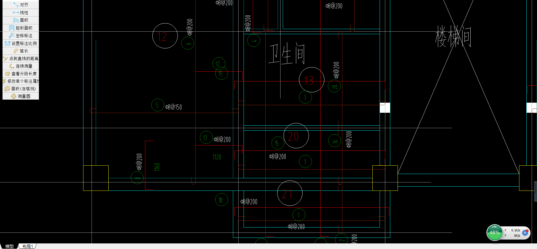Activate the 测量圆 measure circle tool

click(x=21, y=96)
